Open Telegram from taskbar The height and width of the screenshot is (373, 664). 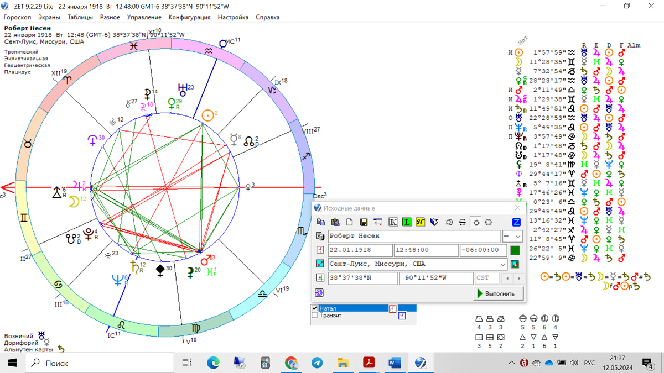[x=317, y=363]
